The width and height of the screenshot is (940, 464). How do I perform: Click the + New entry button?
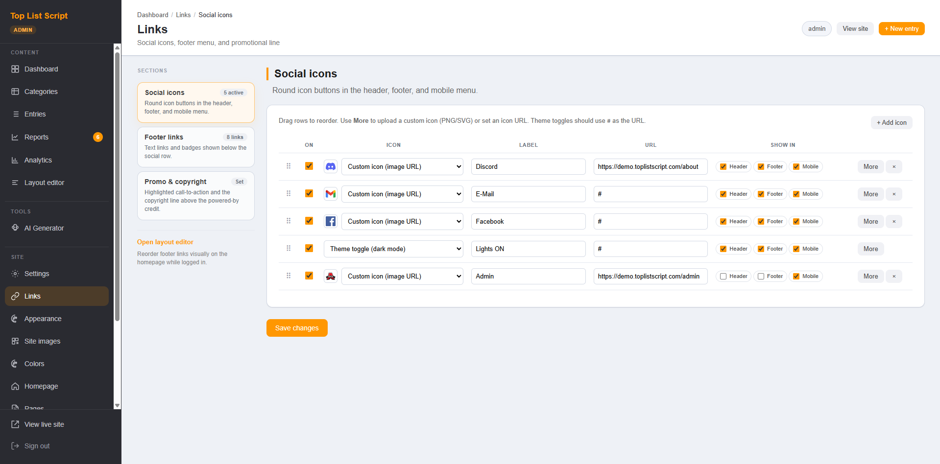(901, 29)
